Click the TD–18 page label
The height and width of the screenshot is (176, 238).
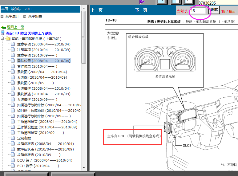(111, 20)
